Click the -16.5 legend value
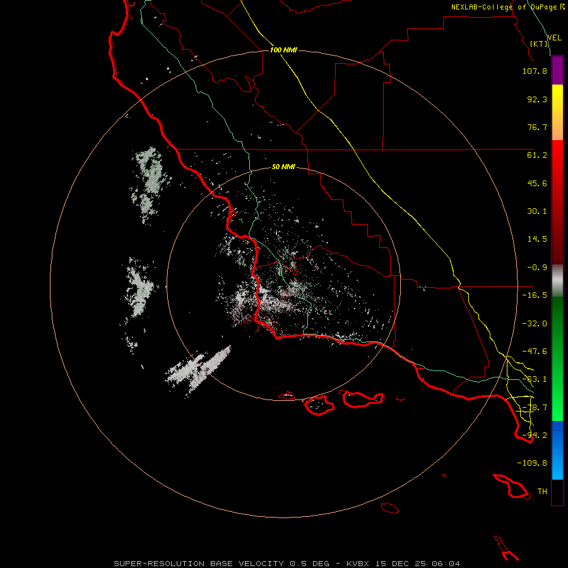Viewport: 568px width, 568px height. click(535, 295)
